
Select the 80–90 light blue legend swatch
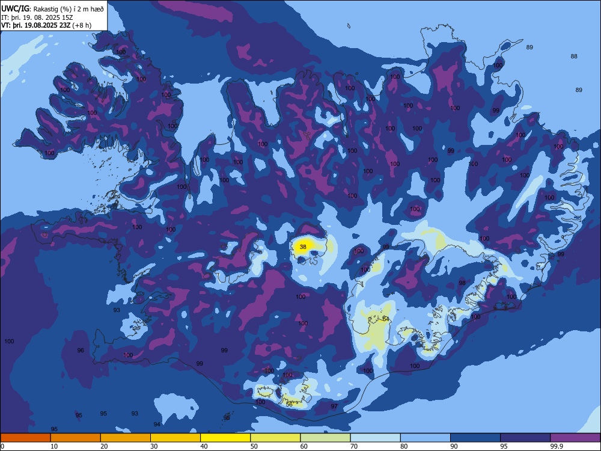pyautogui.click(x=426, y=438)
